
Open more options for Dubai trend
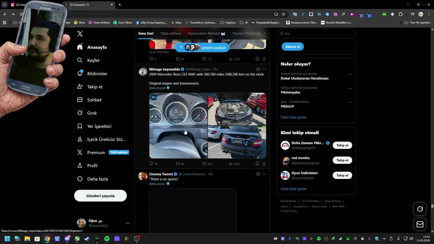tap(350, 74)
